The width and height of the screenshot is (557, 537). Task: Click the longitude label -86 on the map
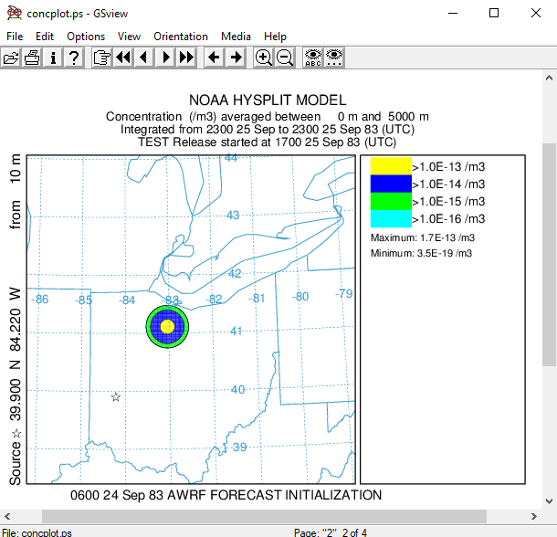pos(40,300)
